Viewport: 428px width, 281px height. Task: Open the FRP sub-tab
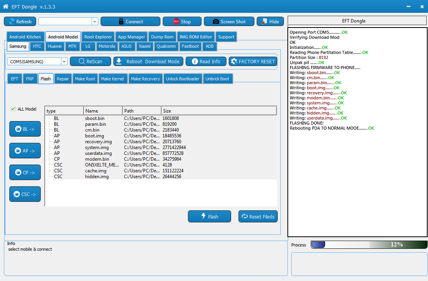[x=30, y=79]
